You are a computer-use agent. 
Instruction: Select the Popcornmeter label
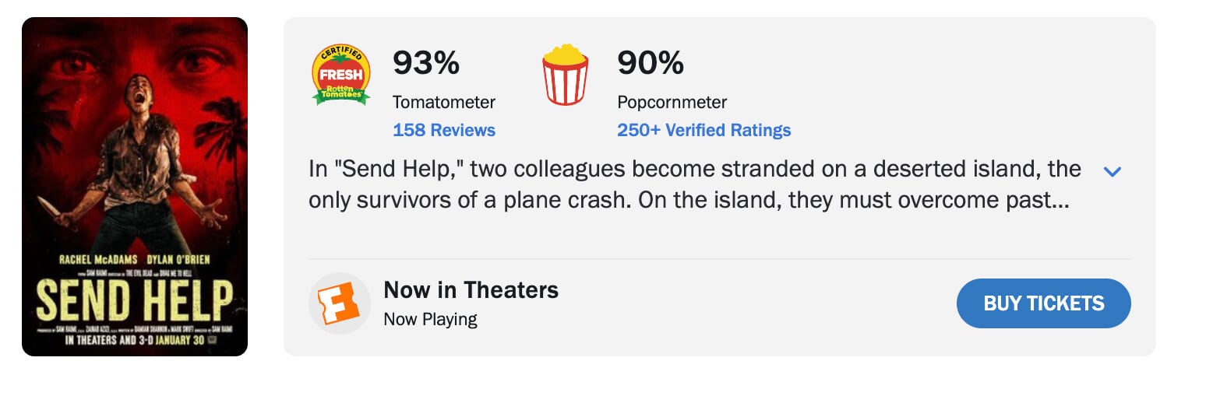(x=672, y=102)
